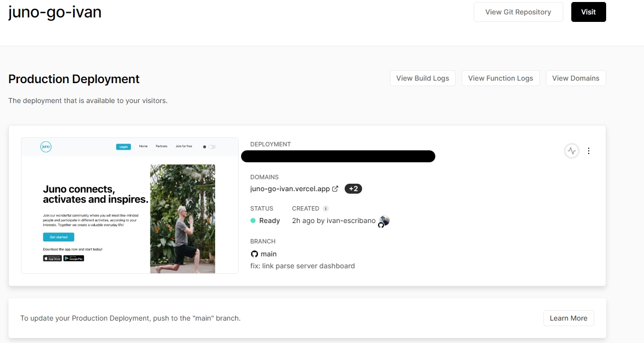Click the black Visit button
This screenshot has width=644, height=343.
(588, 12)
